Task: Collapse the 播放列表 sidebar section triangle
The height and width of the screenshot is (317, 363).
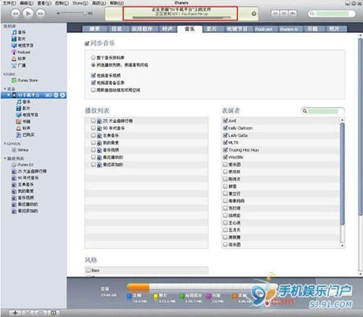Action: 5,158
